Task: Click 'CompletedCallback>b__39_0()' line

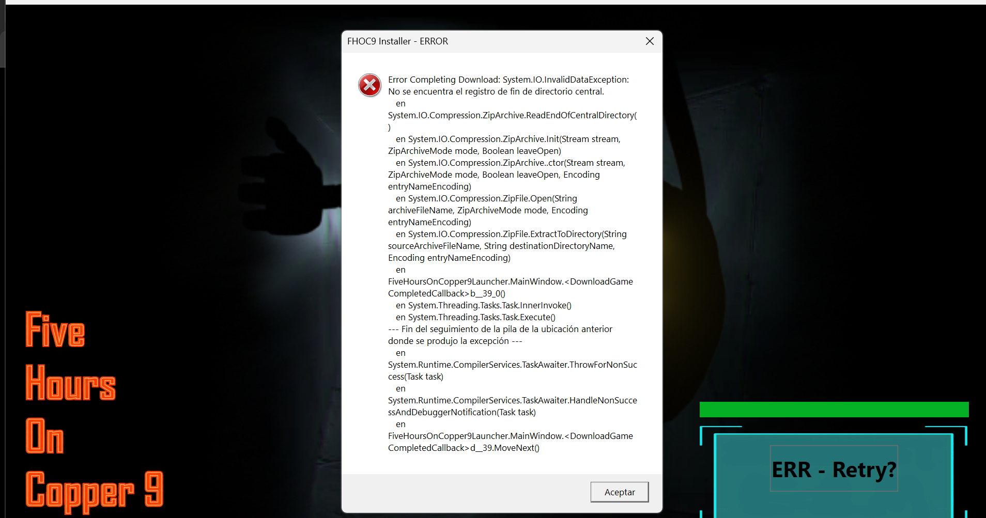Action: (x=446, y=293)
